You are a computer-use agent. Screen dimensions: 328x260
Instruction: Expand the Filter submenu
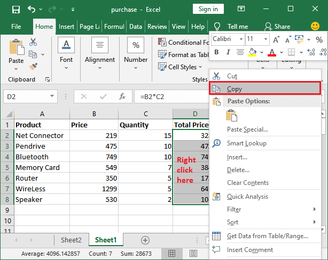[x=265, y=209]
